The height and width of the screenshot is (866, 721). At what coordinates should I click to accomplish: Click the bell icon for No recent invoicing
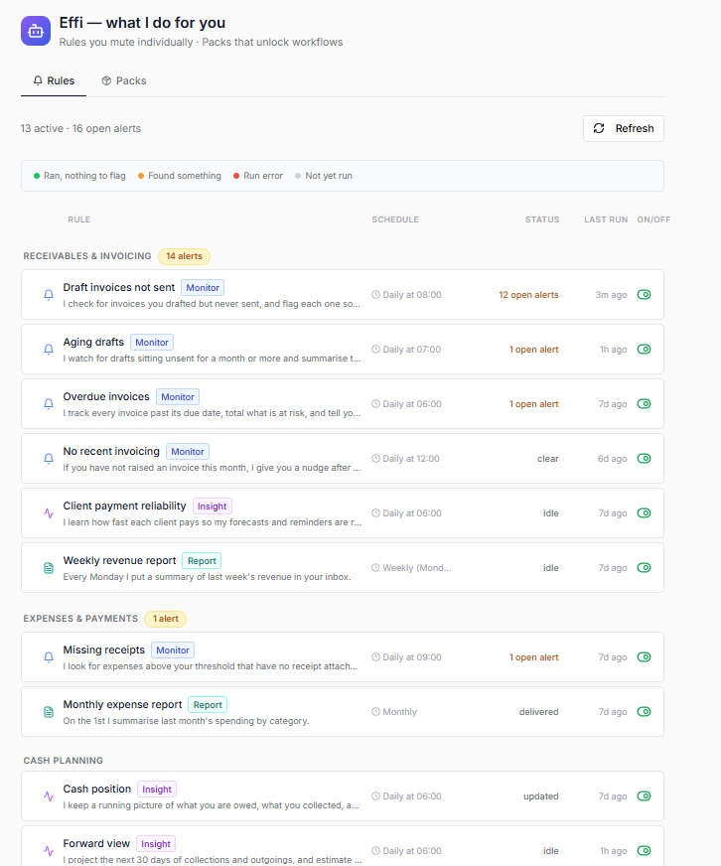point(49,459)
